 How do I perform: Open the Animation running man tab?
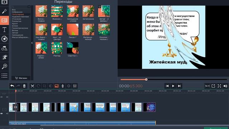(4, 57)
